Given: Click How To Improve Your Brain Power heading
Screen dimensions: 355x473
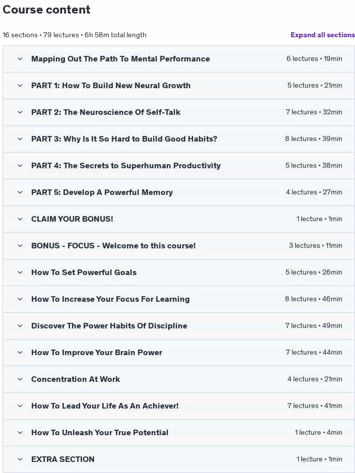Looking at the screenshot, I should coord(97,353).
